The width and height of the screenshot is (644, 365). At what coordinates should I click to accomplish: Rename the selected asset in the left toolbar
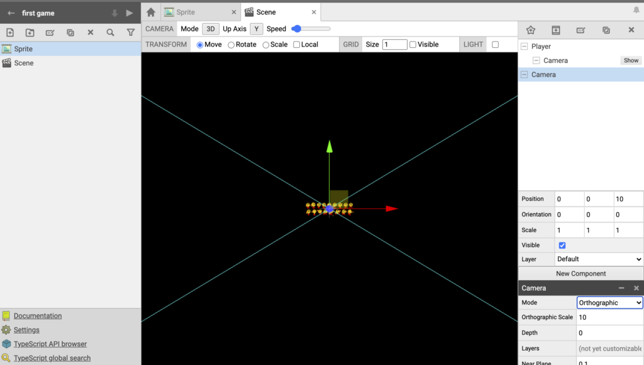pos(50,33)
